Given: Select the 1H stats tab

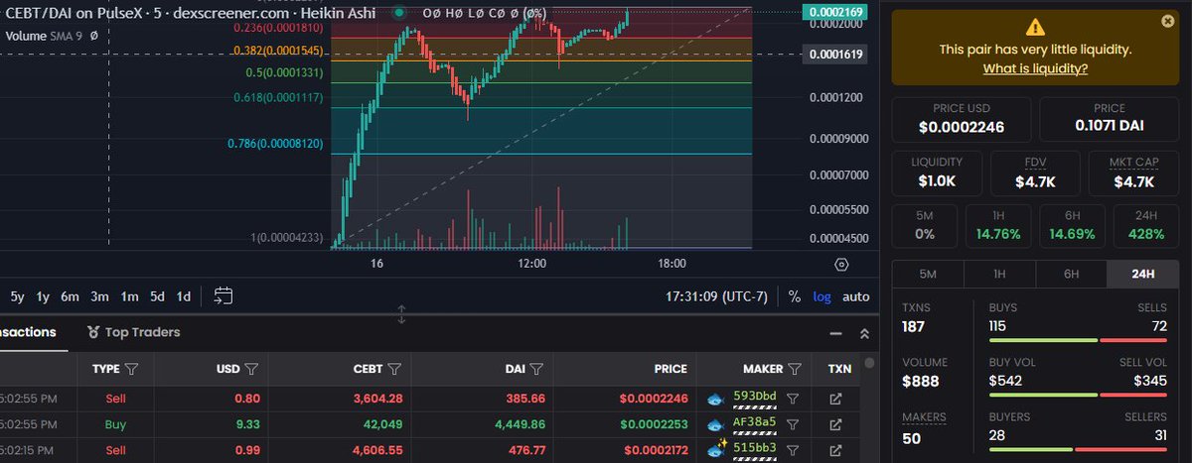Looking at the screenshot, I should (999, 275).
